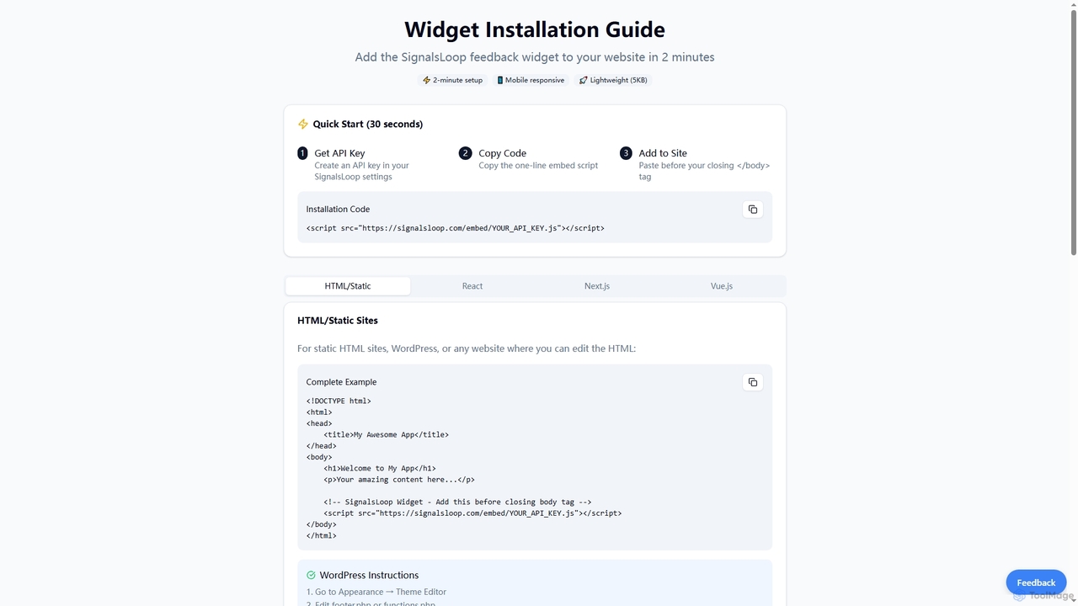Click the one-line embed script code text
The width and height of the screenshot is (1078, 606).
456,228
